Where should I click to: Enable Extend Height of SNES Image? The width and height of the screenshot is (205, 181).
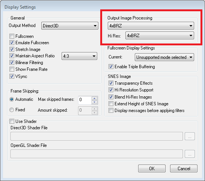[x=111, y=103]
